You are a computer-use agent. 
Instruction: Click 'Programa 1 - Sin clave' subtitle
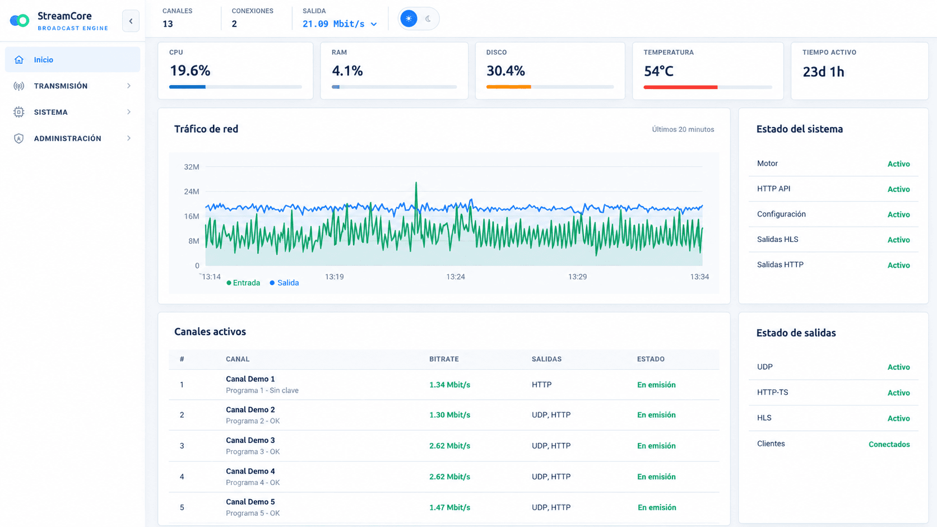click(x=262, y=390)
